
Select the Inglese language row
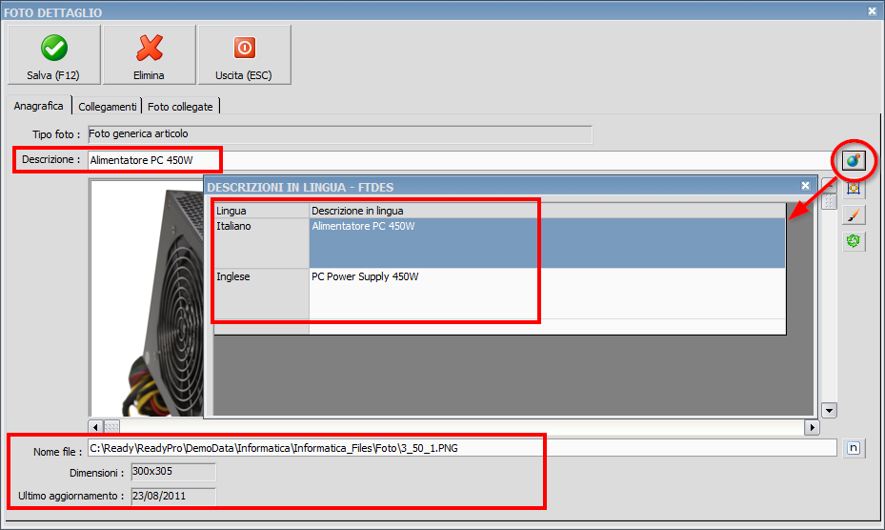click(261, 293)
